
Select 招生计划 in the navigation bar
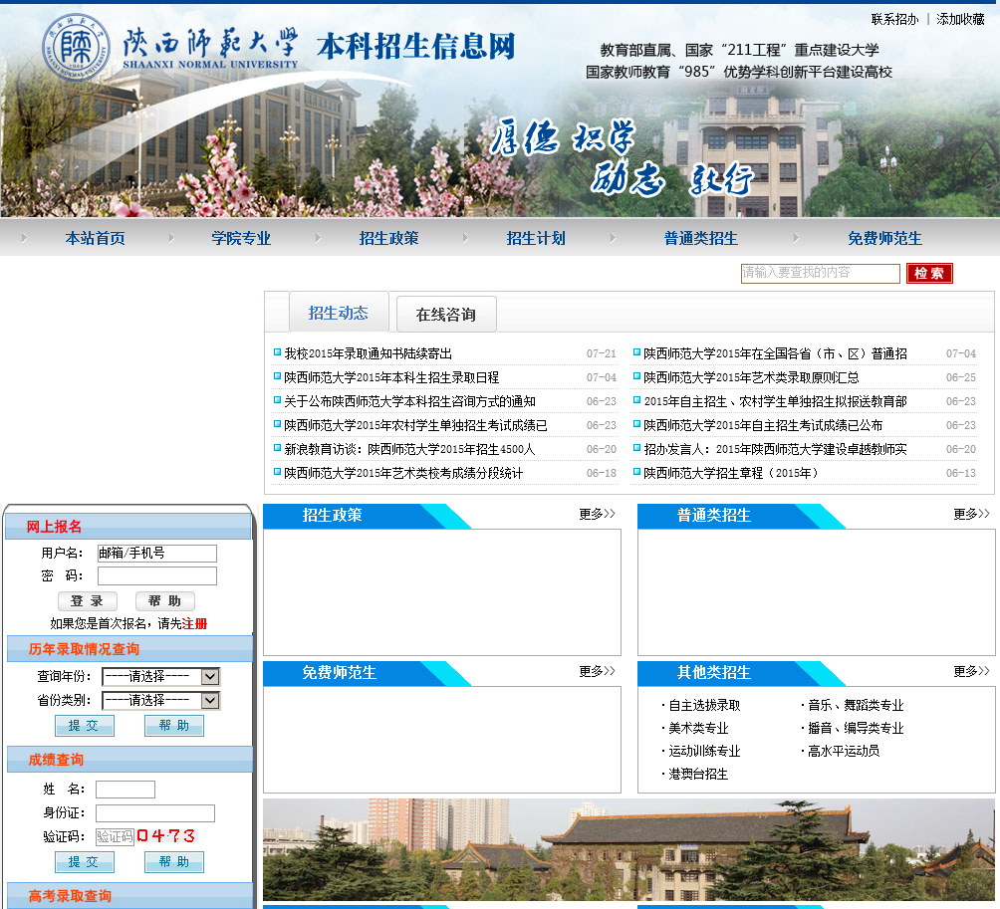pos(536,238)
